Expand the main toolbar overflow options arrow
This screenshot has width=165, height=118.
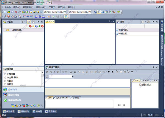[x=121, y=13]
